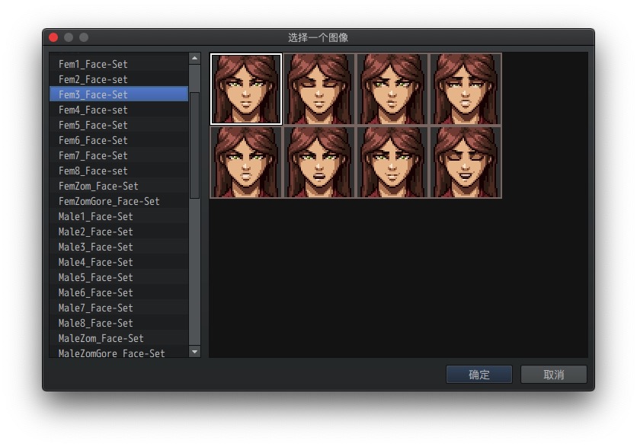Click the 确定 confirm button
Viewport: 637px width, 447px height.
point(479,375)
